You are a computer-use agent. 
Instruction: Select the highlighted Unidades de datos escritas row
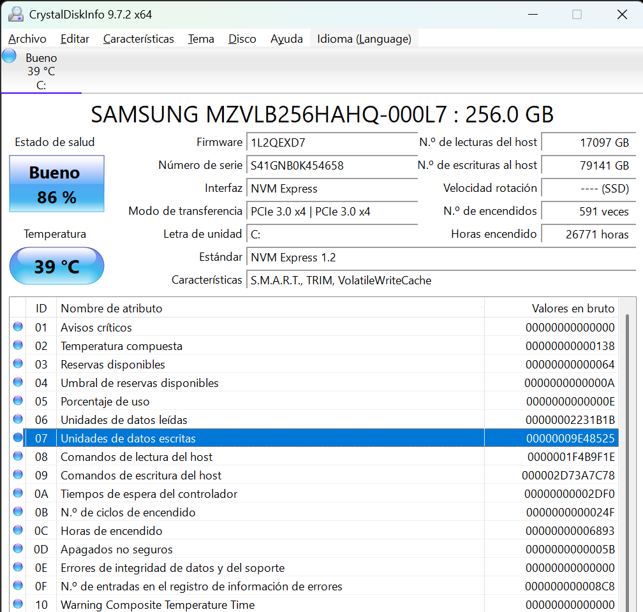(x=314, y=438)
